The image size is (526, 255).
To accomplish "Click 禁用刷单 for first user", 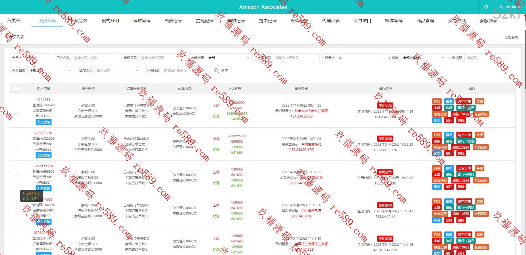I will point(385,105).
